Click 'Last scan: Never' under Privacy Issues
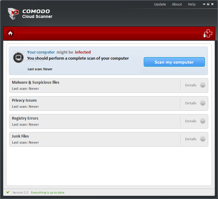Viewport: 218px width, 199px height. click(x=26, y=106)
